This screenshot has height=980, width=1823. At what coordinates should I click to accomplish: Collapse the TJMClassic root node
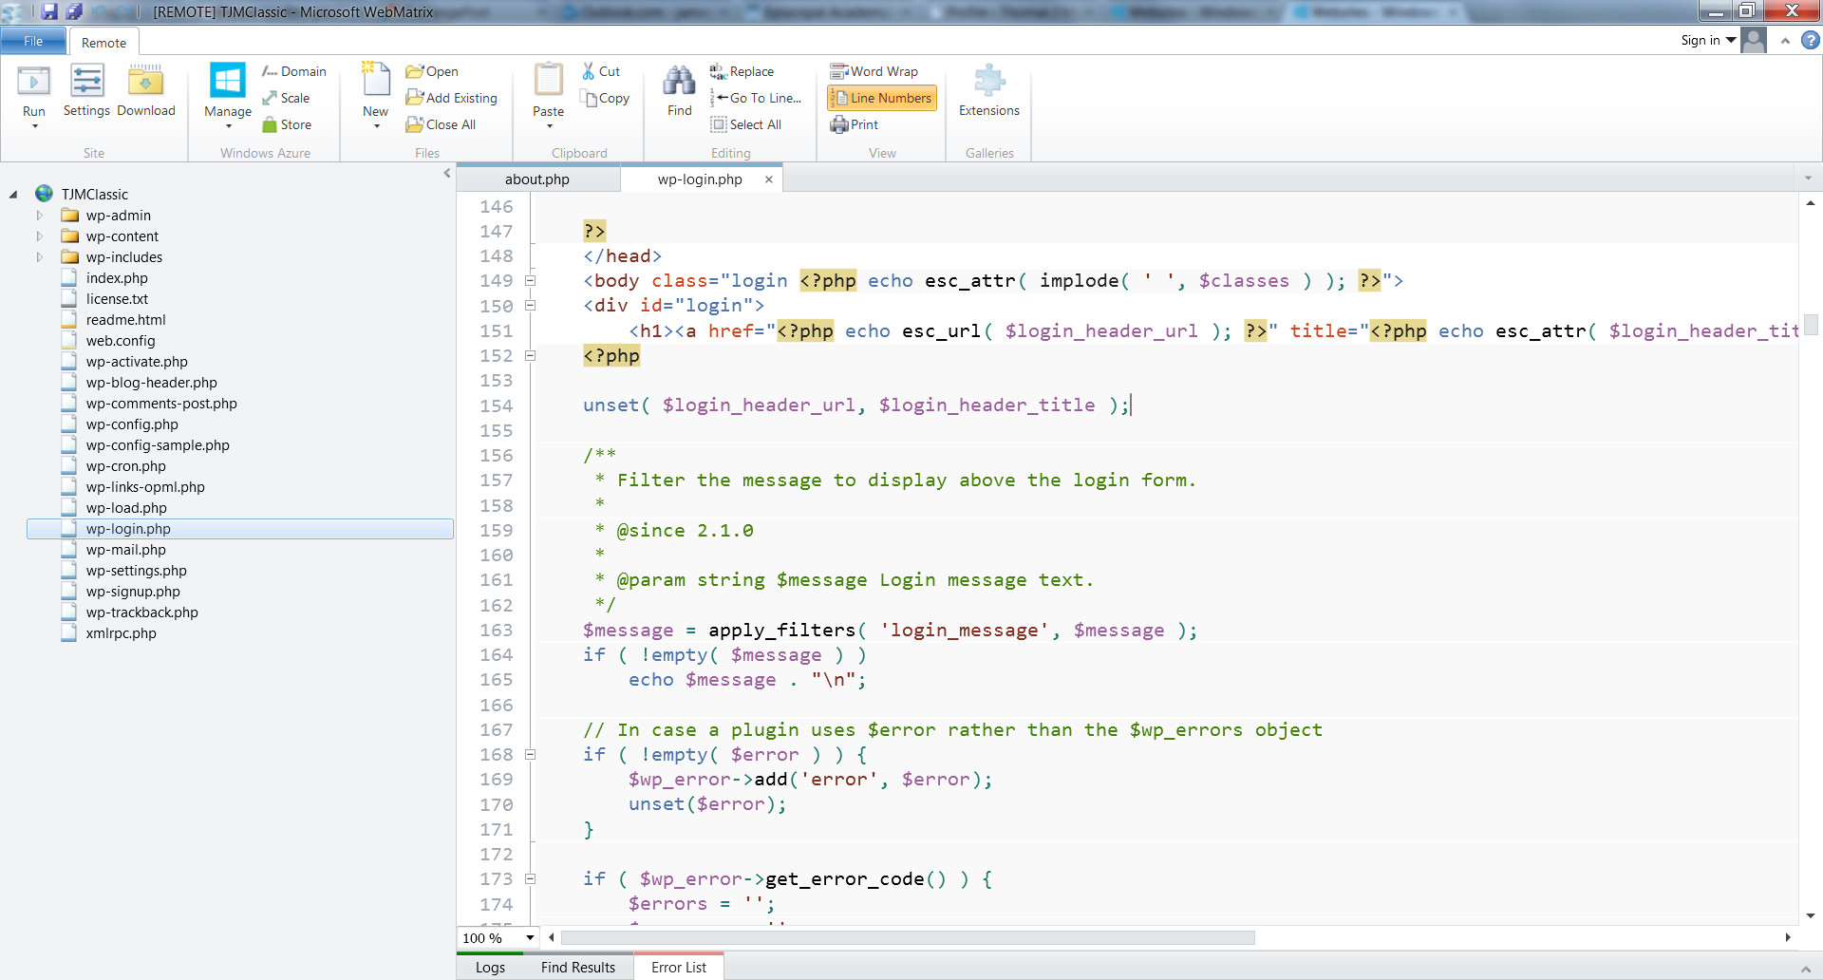pos(13,195)
